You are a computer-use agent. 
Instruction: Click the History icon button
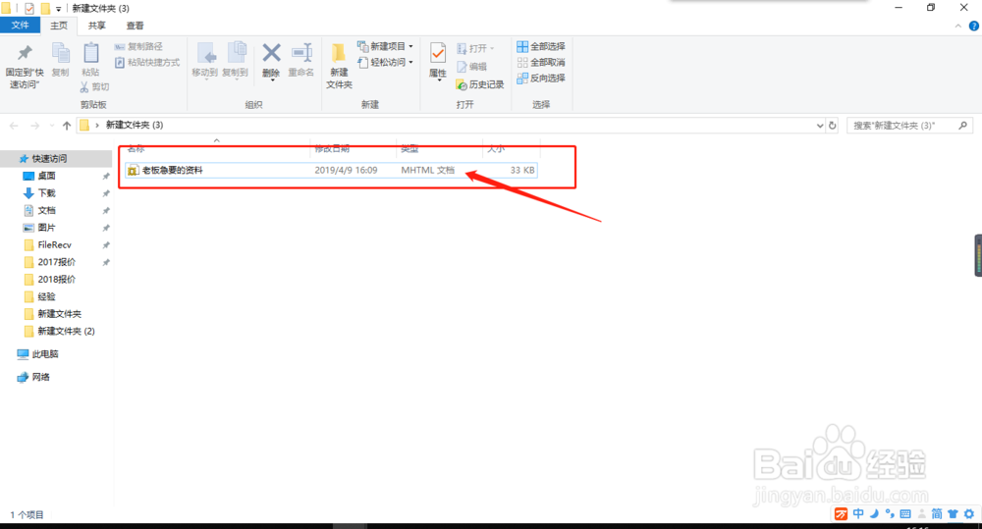tap(480, 84)
